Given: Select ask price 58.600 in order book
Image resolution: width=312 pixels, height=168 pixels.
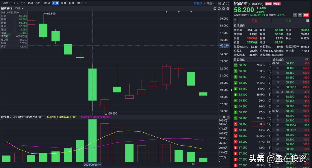Looking at the screenshot, I should click(x=243, y=71).
